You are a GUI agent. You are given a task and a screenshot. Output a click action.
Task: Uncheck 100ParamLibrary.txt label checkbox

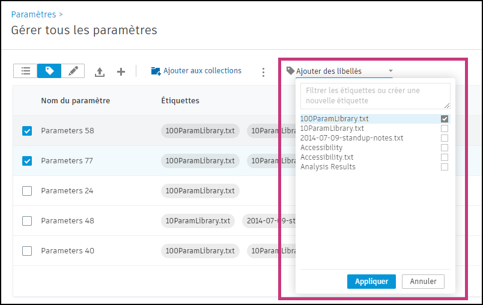click(x=445, y=119)
